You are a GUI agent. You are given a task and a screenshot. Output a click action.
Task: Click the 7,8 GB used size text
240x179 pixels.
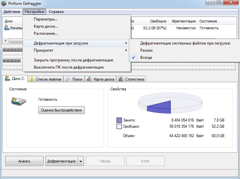point(219,120)
